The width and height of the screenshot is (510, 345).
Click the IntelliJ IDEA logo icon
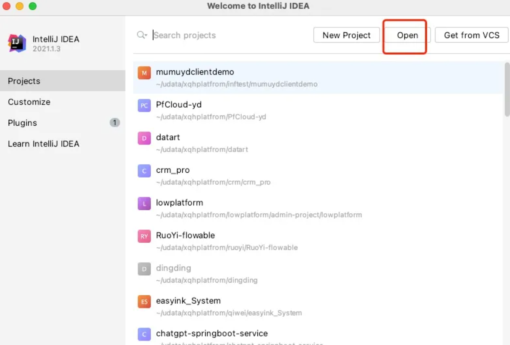17,43
